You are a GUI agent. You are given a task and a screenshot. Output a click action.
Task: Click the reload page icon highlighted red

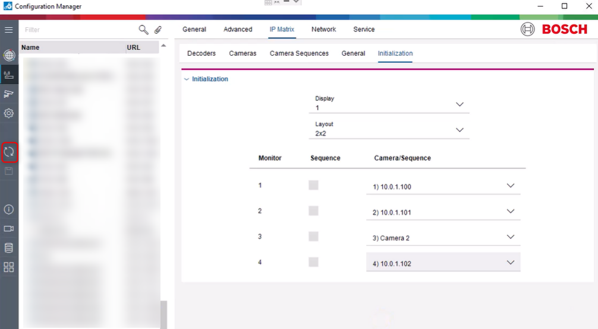9,152
